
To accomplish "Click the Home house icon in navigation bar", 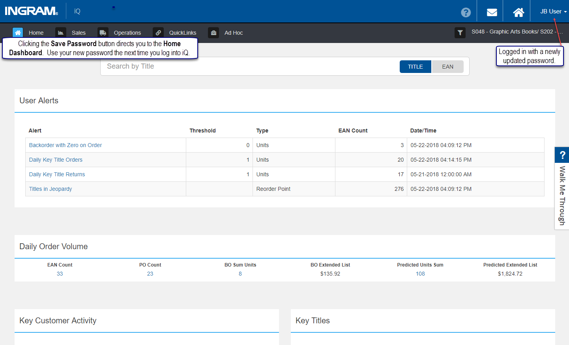I will [17, 32].
